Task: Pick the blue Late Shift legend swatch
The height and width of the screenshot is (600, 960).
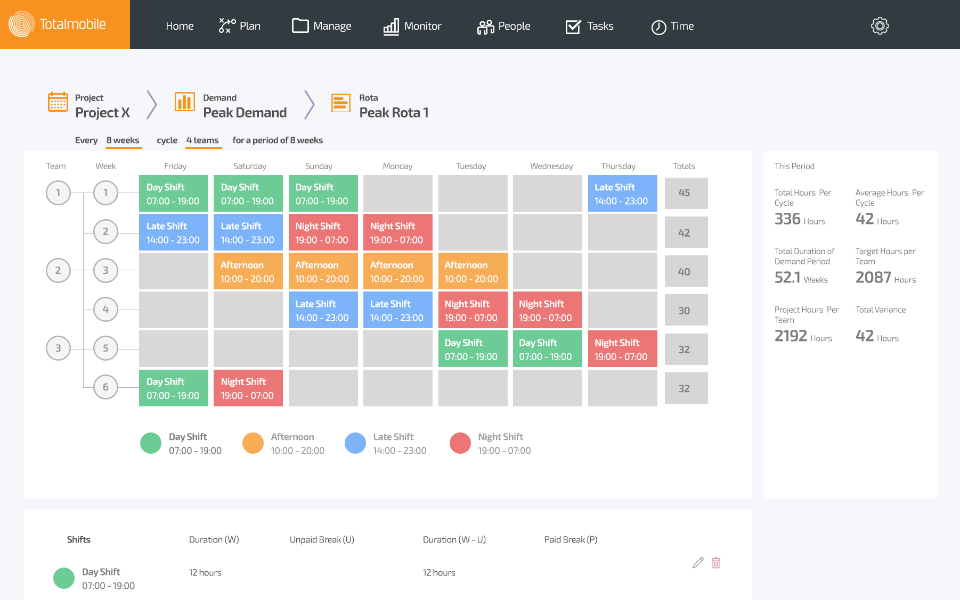Action: click(x=355, y=443)
